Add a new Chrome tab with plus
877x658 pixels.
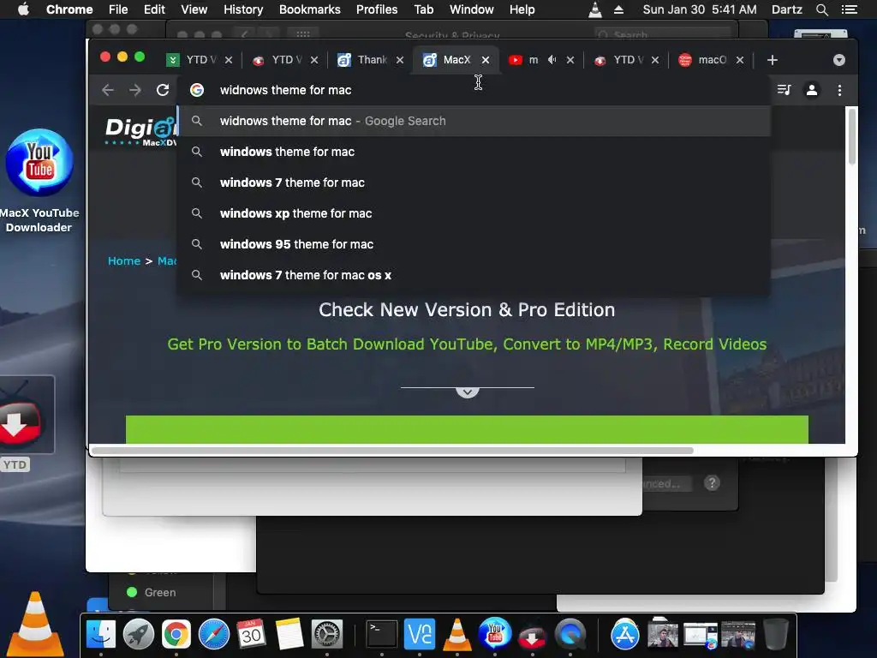tap(773, 60)
